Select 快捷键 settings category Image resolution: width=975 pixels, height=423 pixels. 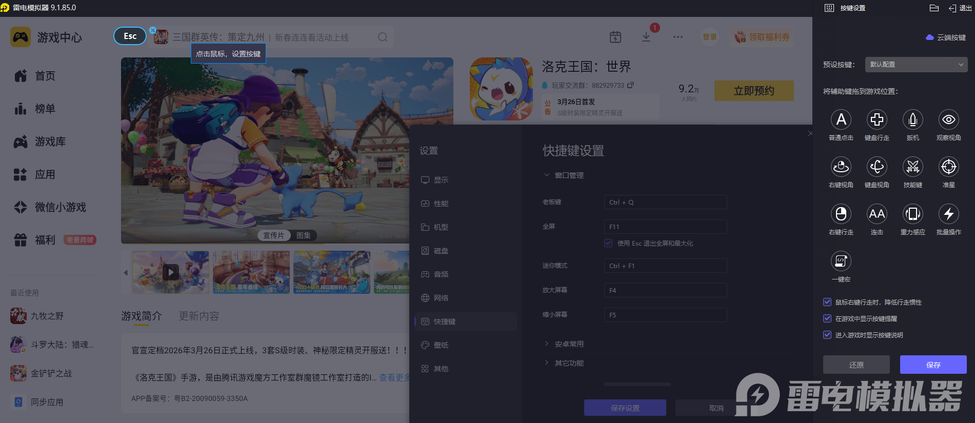pyautogui.click(x=466, y=321)
